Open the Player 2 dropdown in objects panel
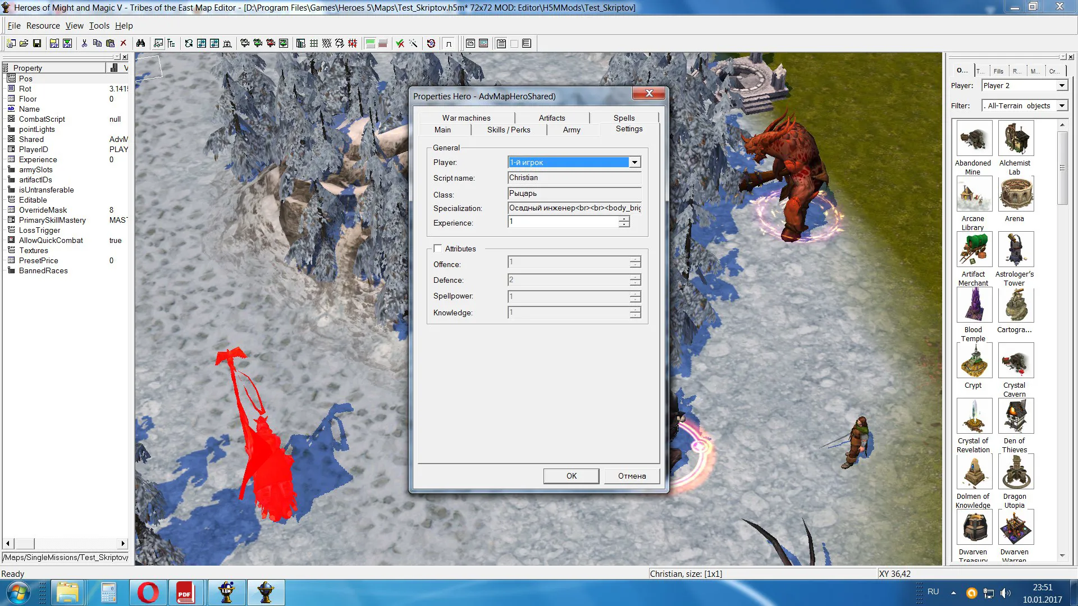The height and width of the screenshot is (606, 1078). (x=1062, y=86)
